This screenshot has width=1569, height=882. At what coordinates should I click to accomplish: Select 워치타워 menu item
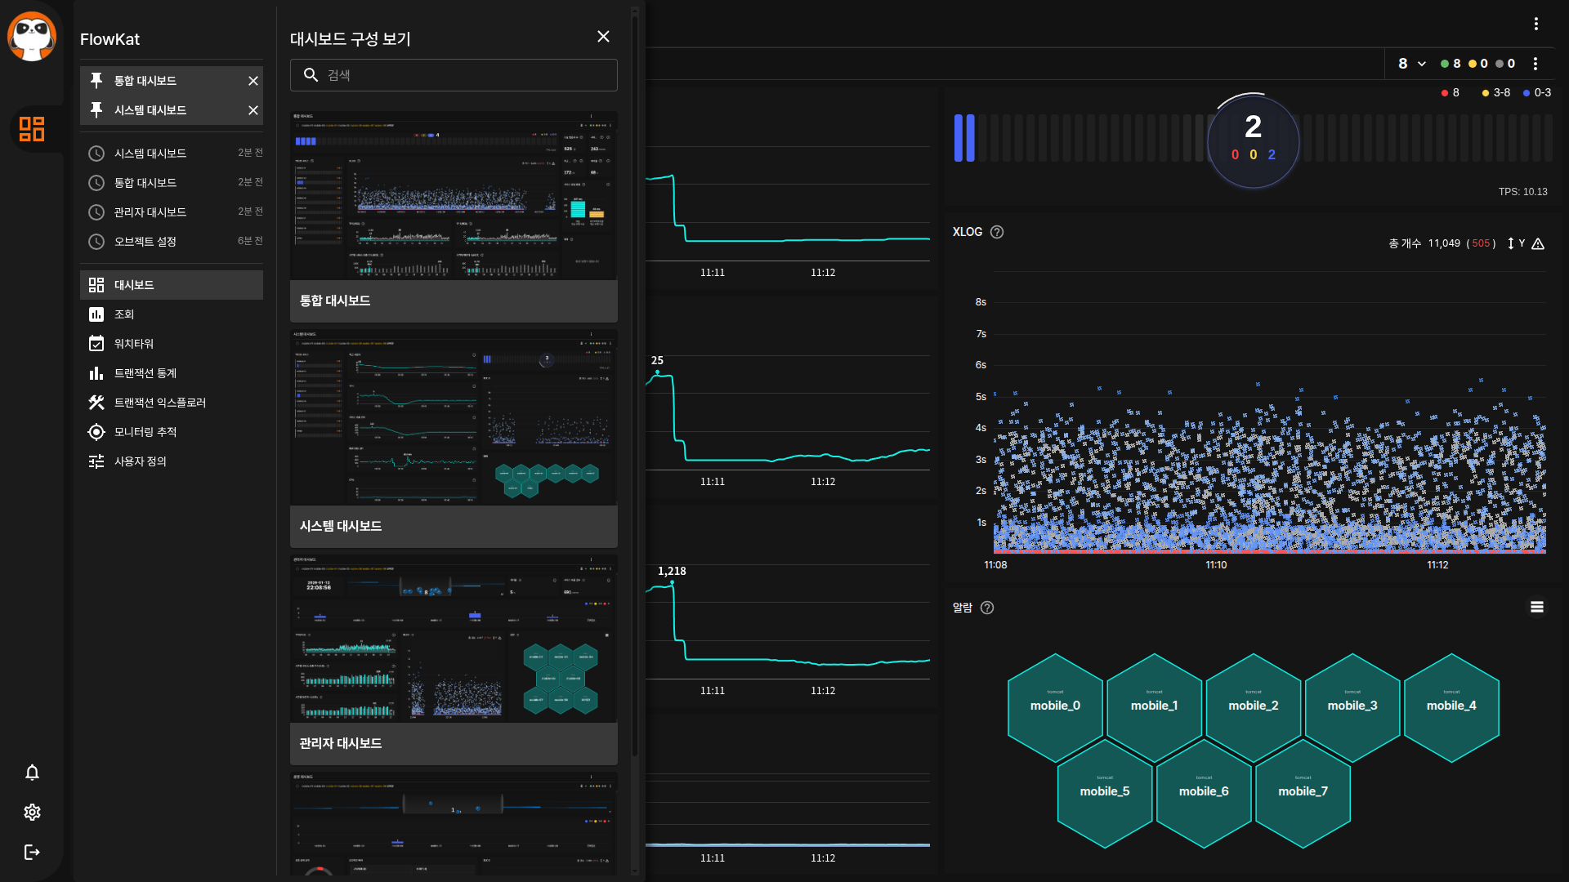click(134, 344)
